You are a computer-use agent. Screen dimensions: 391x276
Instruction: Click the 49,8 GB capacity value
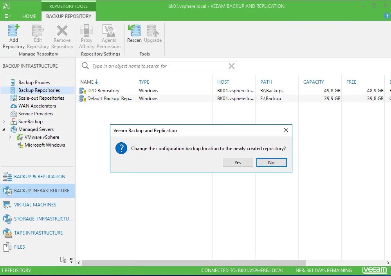pos(332,91)
